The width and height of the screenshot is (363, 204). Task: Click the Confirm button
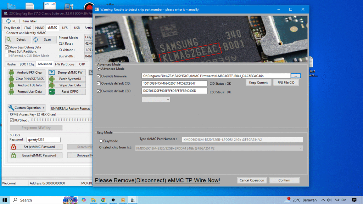[x=284, y=180]
